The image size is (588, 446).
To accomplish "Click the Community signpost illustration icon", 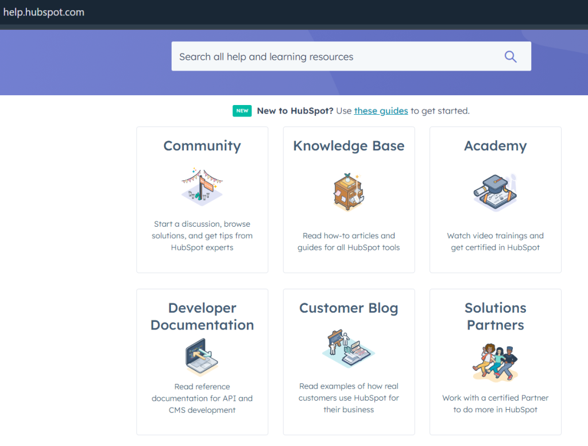I will [x=202, y=186].
